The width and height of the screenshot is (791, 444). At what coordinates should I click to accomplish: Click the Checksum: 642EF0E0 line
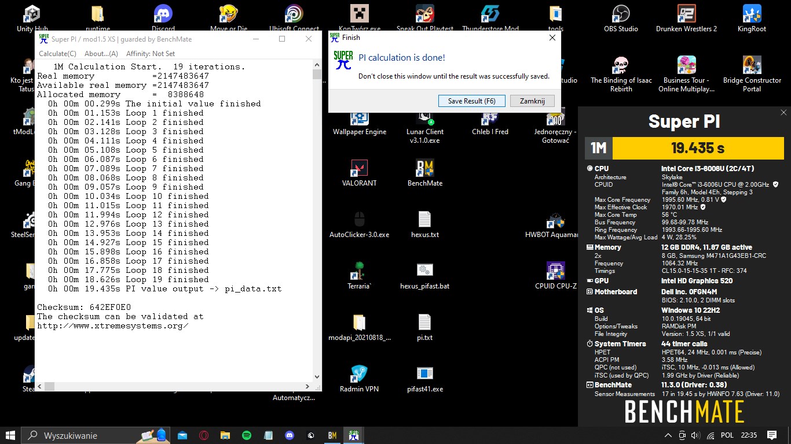point(84,307)
